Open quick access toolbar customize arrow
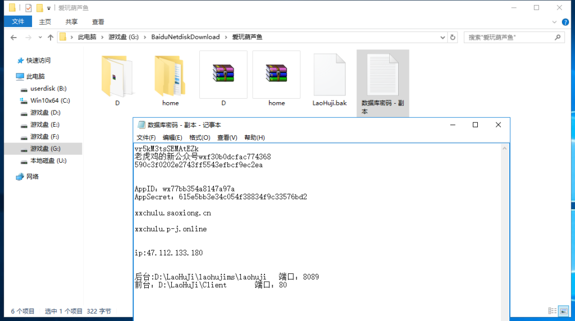Image resolution: width=575 pixels, height=321 pixels. tap(49, 8)
